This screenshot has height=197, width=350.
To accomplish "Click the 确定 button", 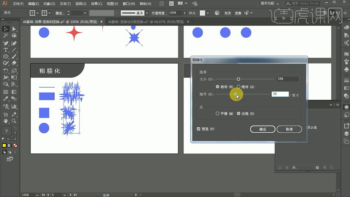I will coord(263,129).
